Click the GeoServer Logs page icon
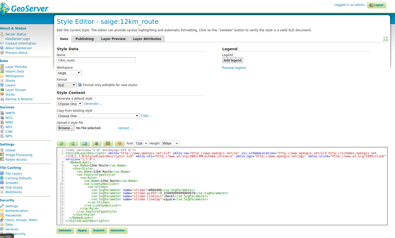This screenshot has height=238, width=395. pos(2,39)
